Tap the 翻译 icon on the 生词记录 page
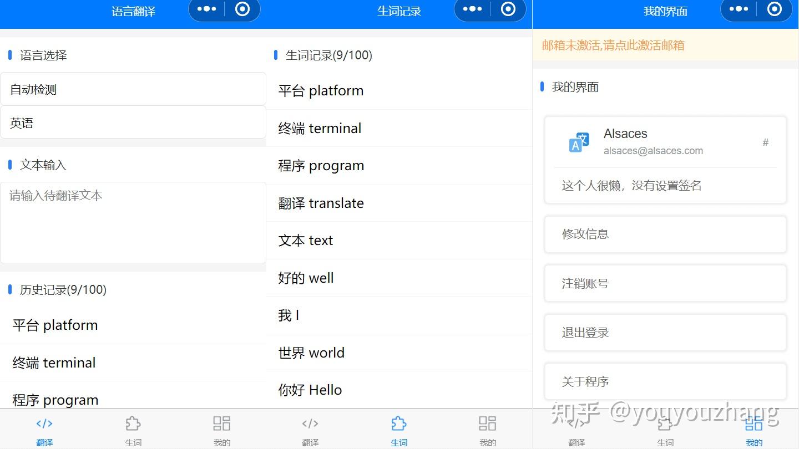Viewport: 799px width, 449px height. click(x=310, y=423)
